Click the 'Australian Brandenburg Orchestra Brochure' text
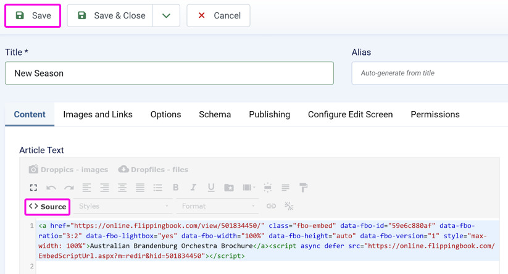 [172, 246]
